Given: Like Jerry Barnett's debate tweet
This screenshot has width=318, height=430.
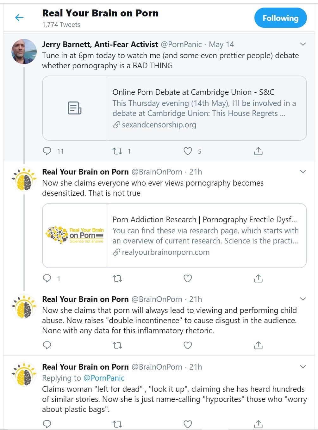Looking at the screenshot, I should (x=188, y=151).
